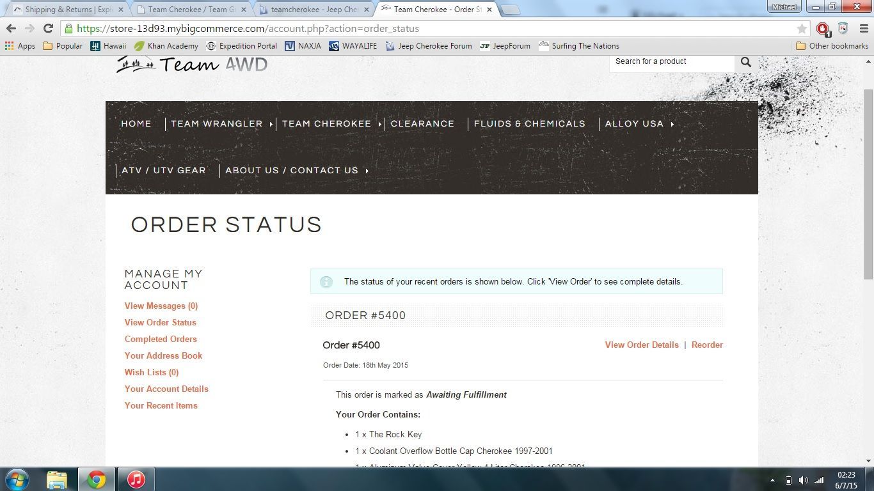Click the browser back arrow
Image resolution: width=874 pixels, height=491 pixels.
[11, 28]
